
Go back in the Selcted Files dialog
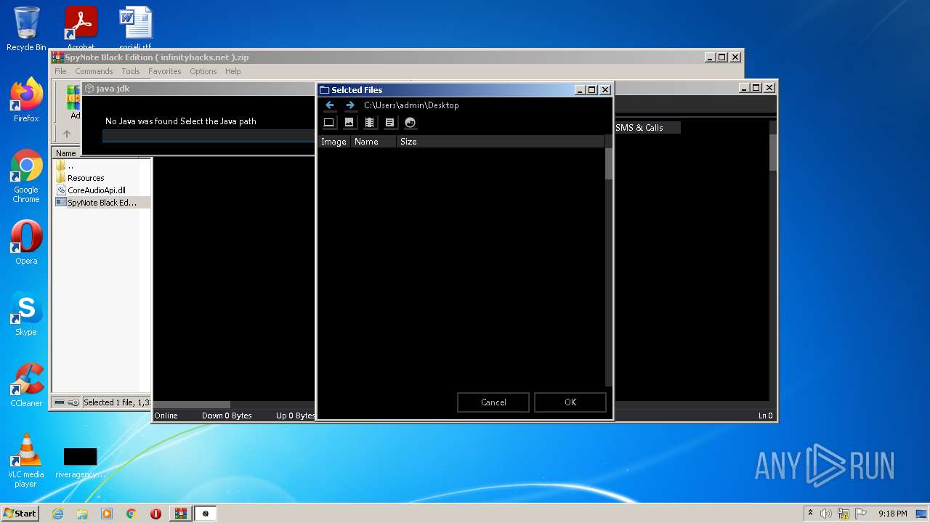coord(330,105)
